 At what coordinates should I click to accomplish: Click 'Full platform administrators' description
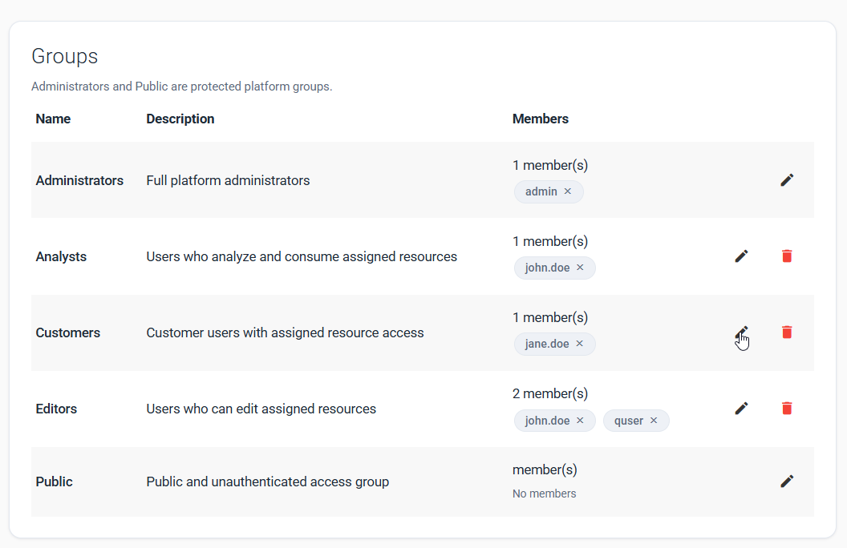pos(228,180)
